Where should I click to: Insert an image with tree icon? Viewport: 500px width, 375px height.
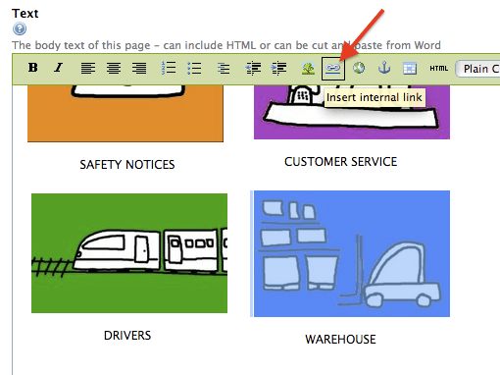click(x=308, y=68)
